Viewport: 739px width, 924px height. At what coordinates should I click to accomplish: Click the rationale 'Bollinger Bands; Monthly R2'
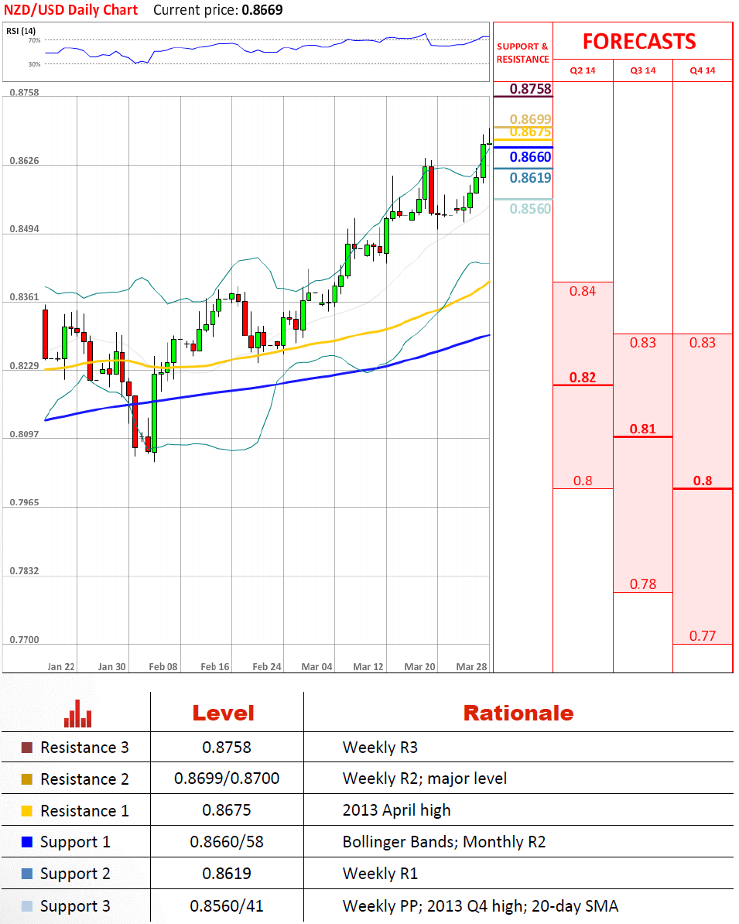click(444, 842)
